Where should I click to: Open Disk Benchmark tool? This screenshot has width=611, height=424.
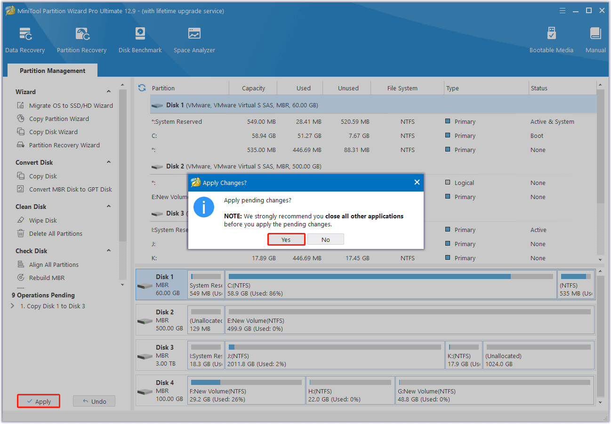point(140,40)
